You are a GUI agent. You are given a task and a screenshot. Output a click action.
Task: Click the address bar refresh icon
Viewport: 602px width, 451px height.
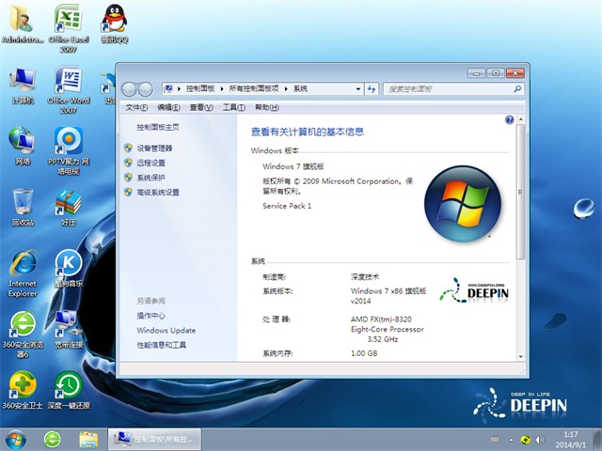pos(372,89)
